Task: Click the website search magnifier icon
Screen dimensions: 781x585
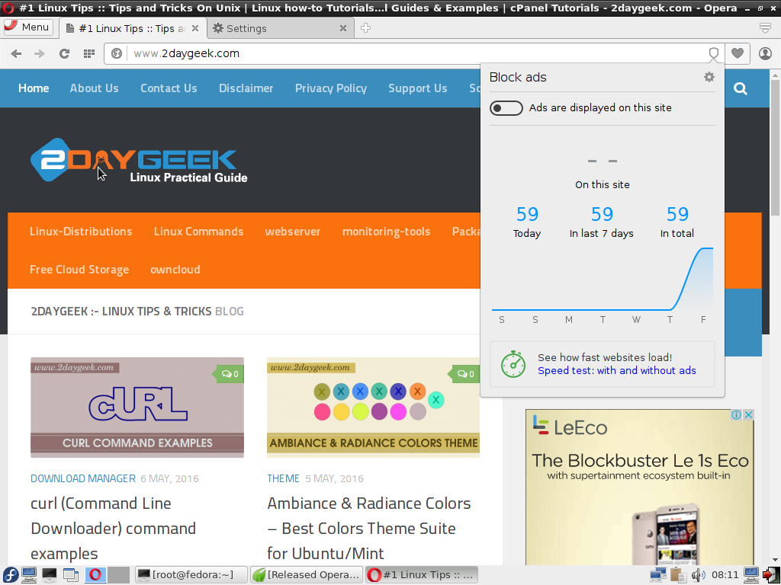Action: coord(741,88)
